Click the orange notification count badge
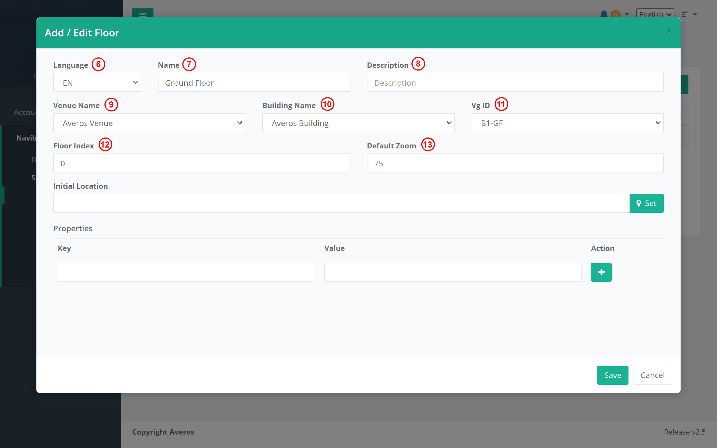Viewport: 717px width, 448px height. (x=615, y=14)
